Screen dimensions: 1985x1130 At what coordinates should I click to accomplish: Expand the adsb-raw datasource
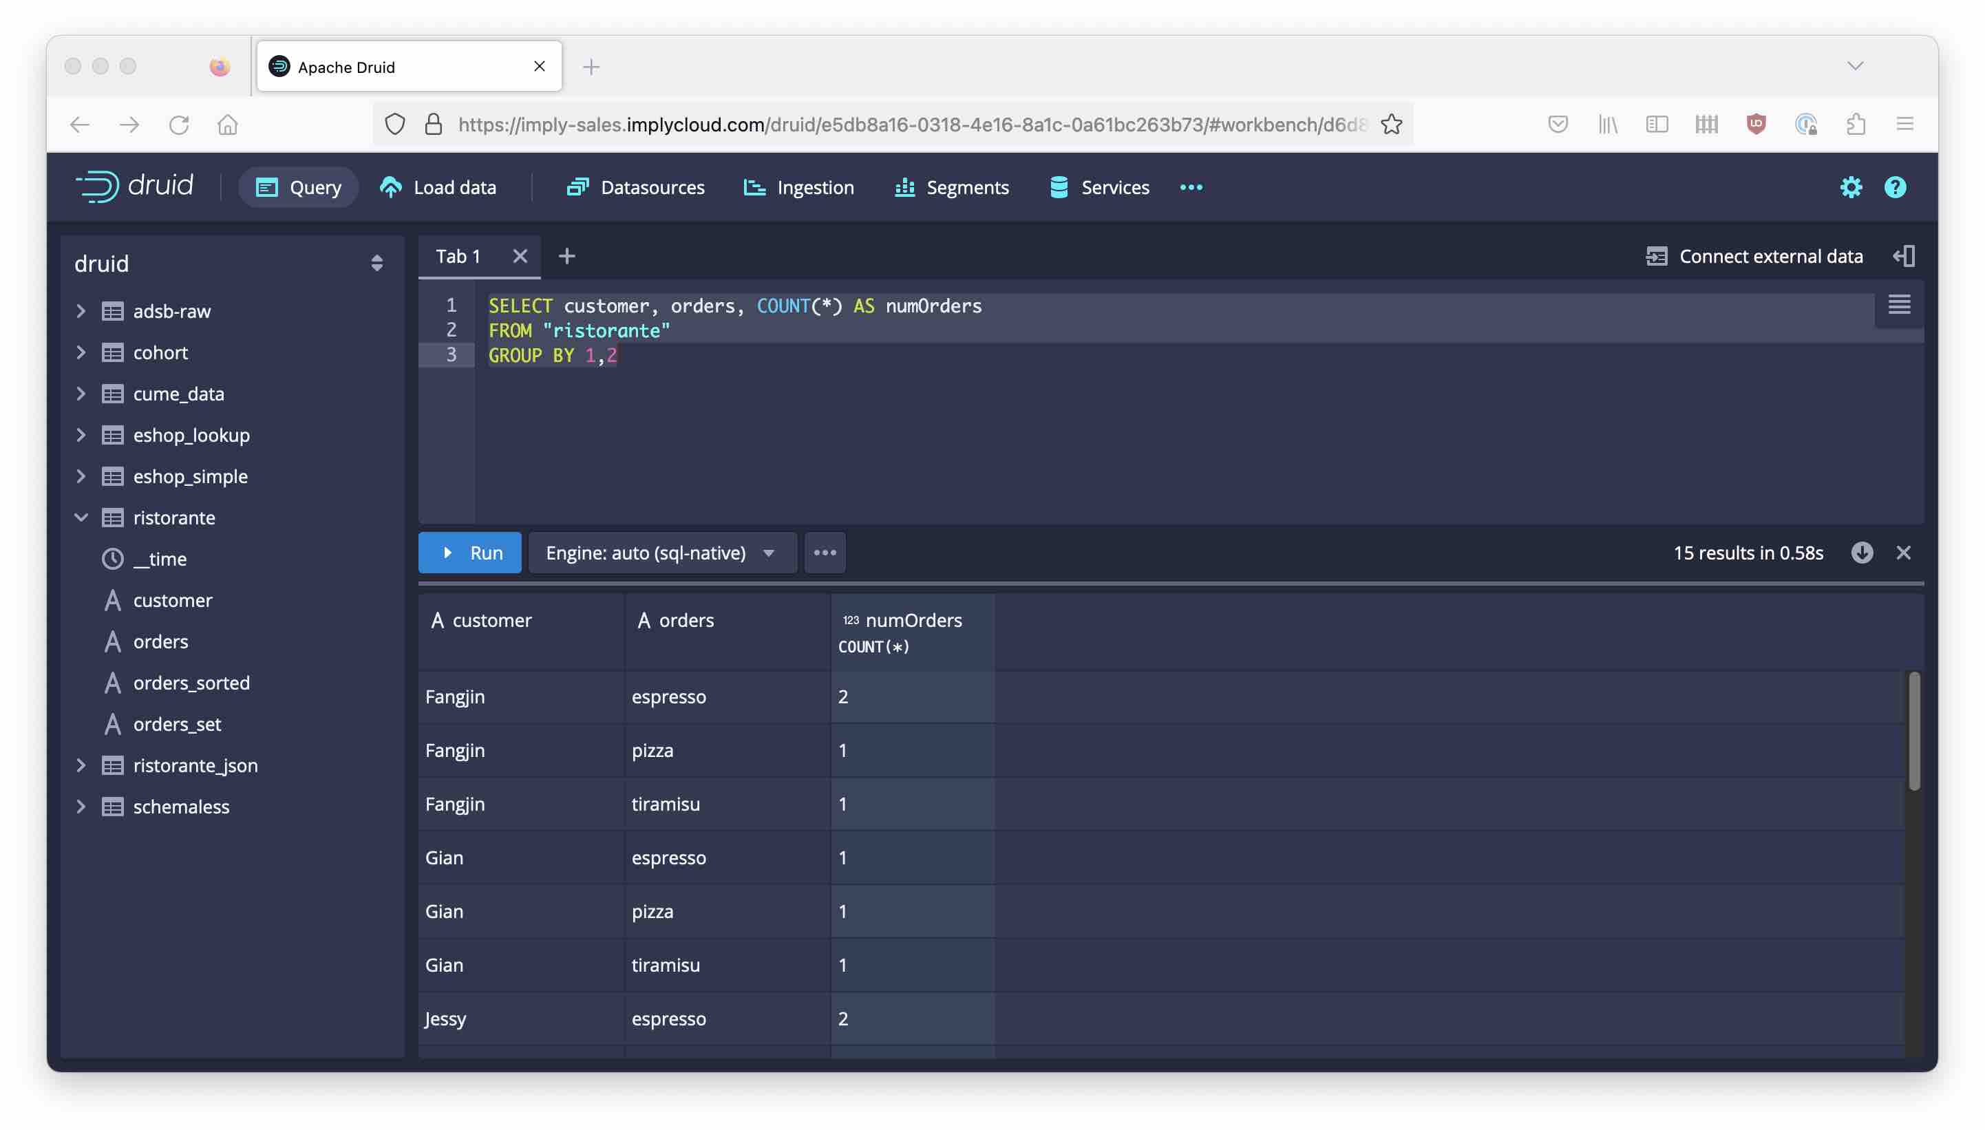[x=81, y=311]
